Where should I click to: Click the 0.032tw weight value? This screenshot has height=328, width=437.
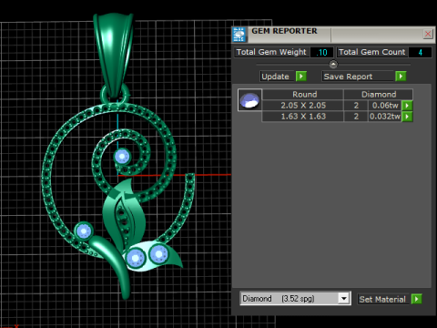point(385,117)
